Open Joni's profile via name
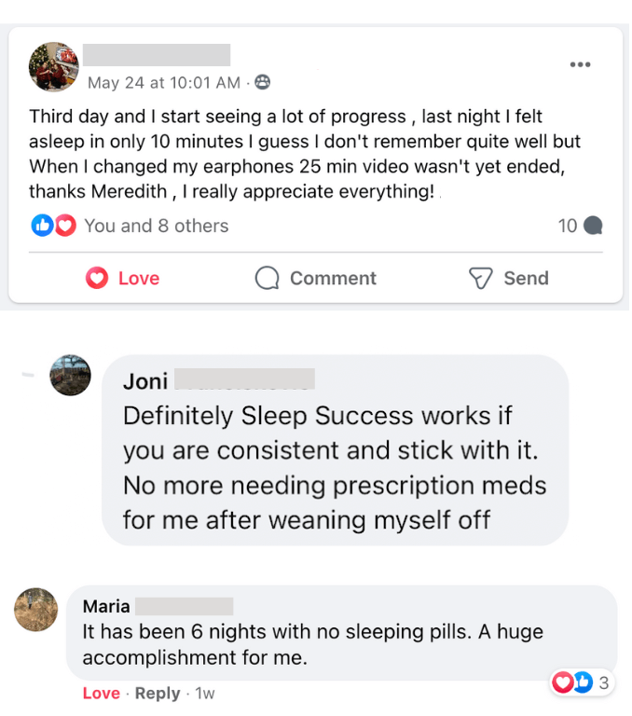 146,381
